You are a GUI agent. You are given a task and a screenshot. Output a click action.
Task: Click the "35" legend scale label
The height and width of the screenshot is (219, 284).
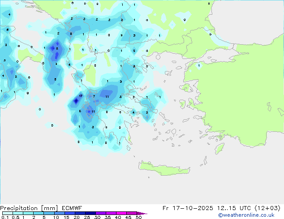[108, 217]
